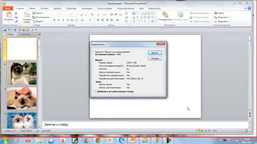Open the Вид ribbon tab
The width and height of the screenshot is (257, 144).
[x=141, y=8]
